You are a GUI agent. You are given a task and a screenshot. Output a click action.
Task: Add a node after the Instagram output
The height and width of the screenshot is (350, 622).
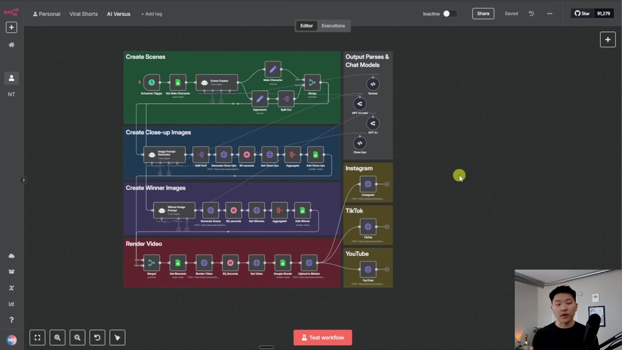(387, 184)
